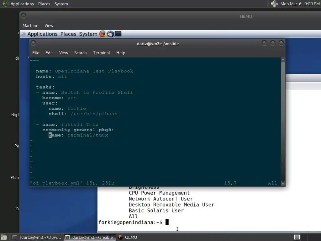Open the QEMU View menu
The width and height of the screenshot is (321, 241).
point(49,25)
